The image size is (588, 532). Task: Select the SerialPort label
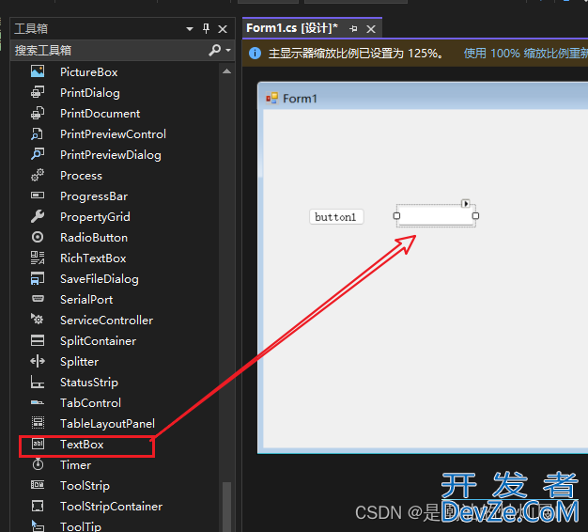pos(86,300)
